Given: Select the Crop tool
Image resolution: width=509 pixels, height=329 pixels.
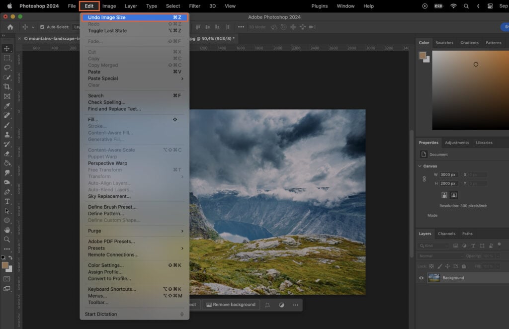Looking at the screenshot, I should pyautogui.click(x=7, y=86).
